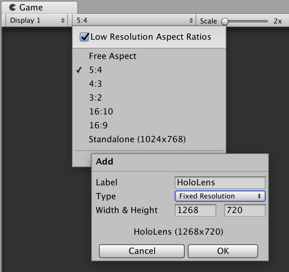The image size is (289, 272).
Task: Click the Scale slider handle
Action: (224, 21)
